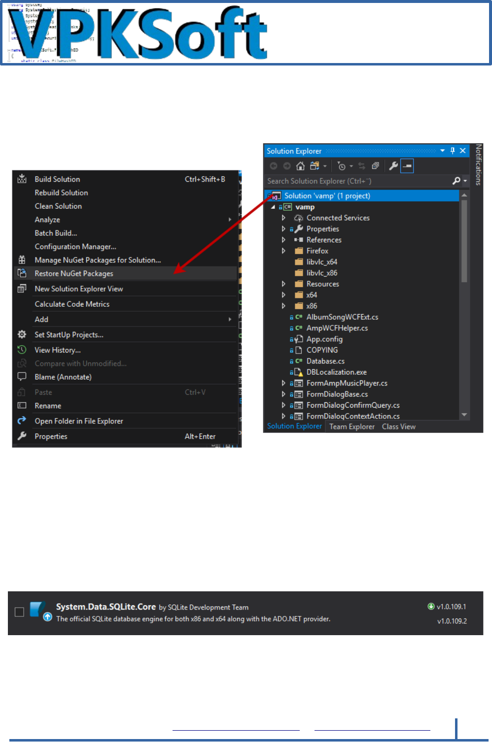492x742 pixels.
Task: Expand the Properties node in the tree
Action: [x=283, y=229]
